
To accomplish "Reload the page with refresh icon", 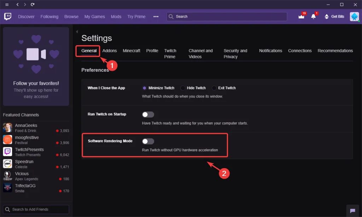I will (x=33, y=4).
